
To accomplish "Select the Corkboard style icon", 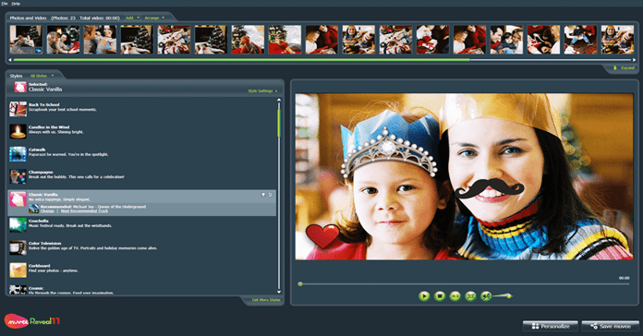I will 18,270.
